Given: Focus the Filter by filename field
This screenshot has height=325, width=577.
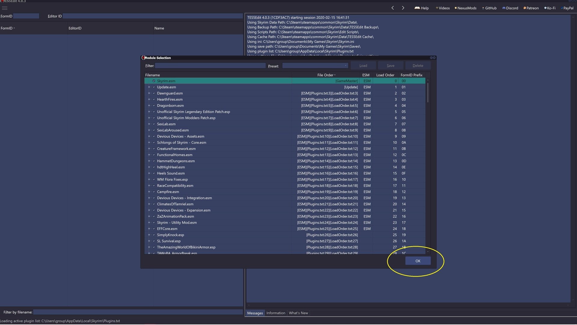Looking at the screenshot, I should click(138, 312).
